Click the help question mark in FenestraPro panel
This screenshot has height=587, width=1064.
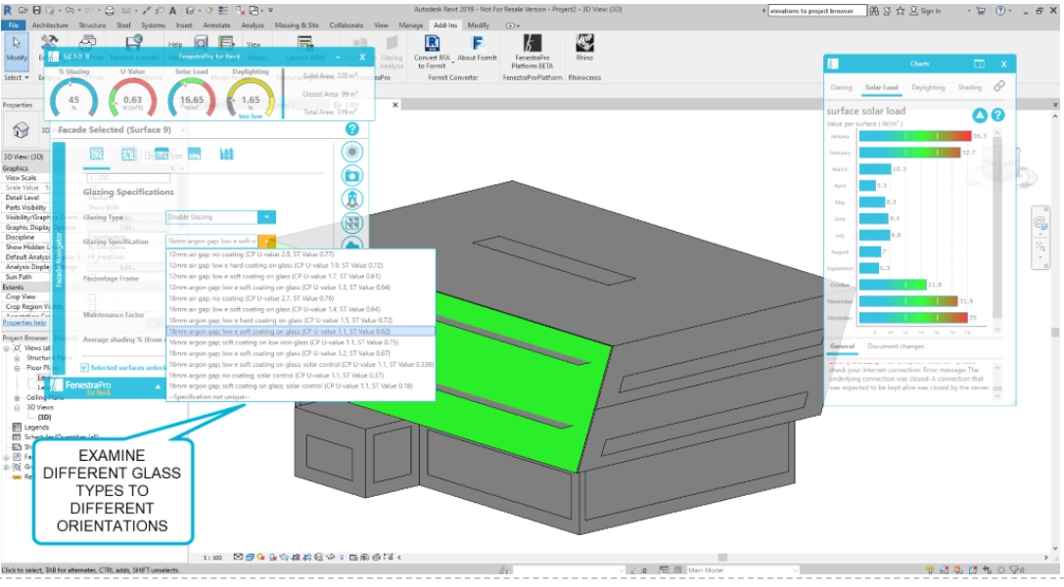pyautogui.click(x=351, y=129)
